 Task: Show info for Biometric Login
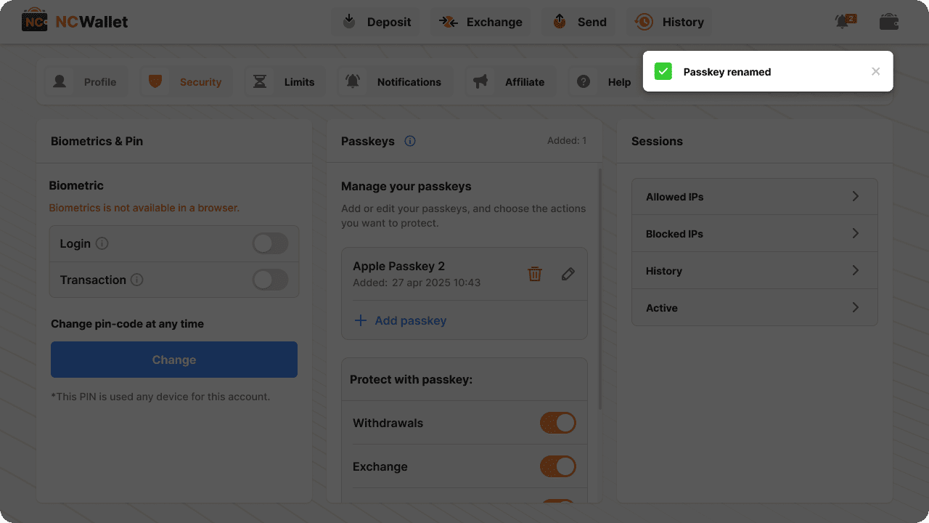click(102, 243)
